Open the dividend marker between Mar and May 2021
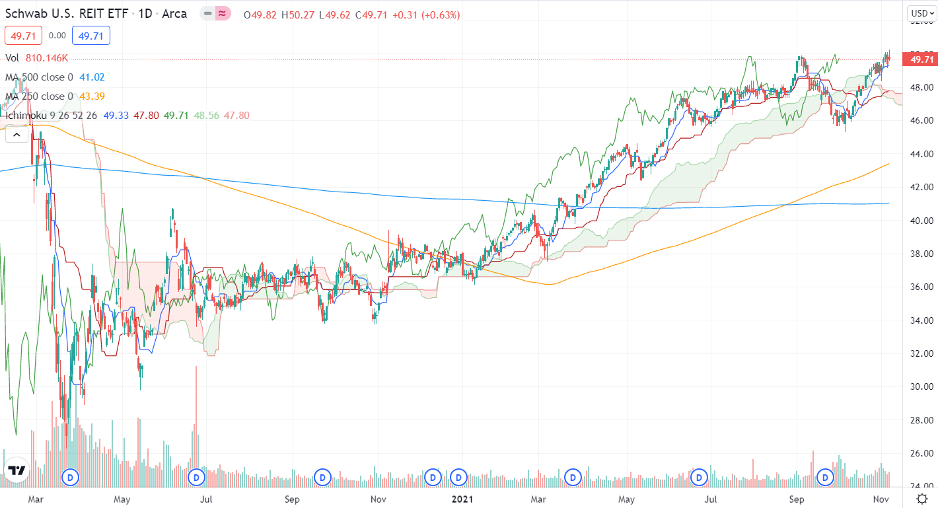Screen dimensions: 938x508 click(572, 476)
